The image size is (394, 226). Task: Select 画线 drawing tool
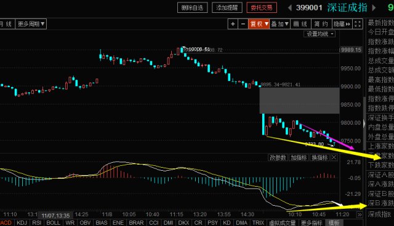pos(300,24)
